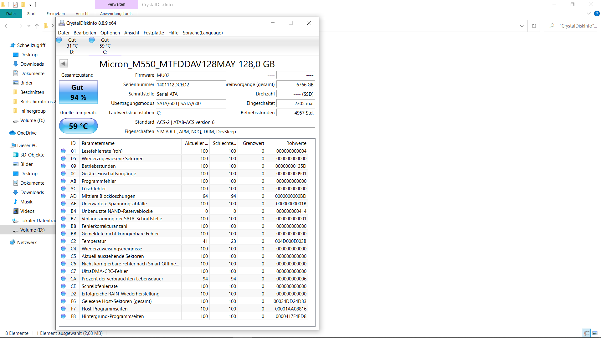Click status orb for Schreibfehlerrate row
The width and height of the screenshot is (601, 338).
63,286
